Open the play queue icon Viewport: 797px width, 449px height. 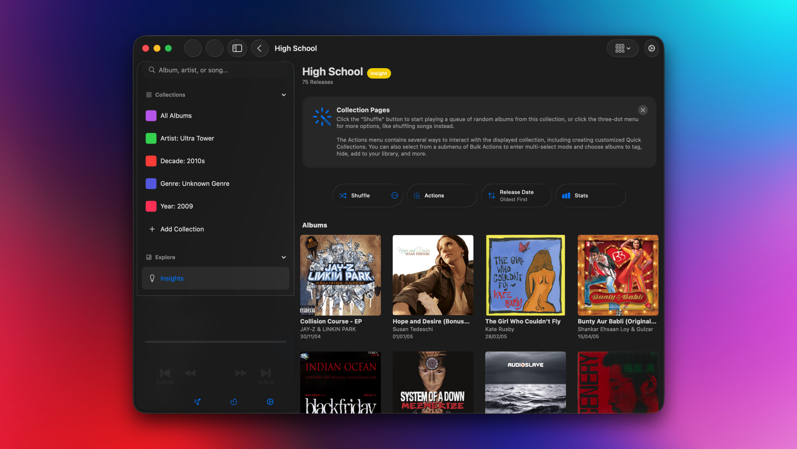(197, 402)
